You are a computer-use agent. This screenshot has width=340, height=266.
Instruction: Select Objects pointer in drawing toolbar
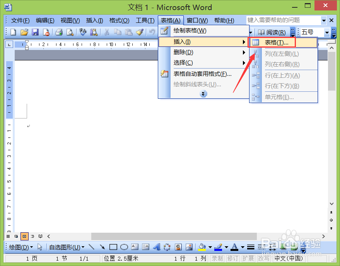click(x=40, y=247)
